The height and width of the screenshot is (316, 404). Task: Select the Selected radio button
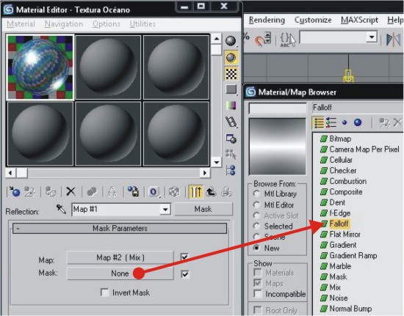pos(256,226)
